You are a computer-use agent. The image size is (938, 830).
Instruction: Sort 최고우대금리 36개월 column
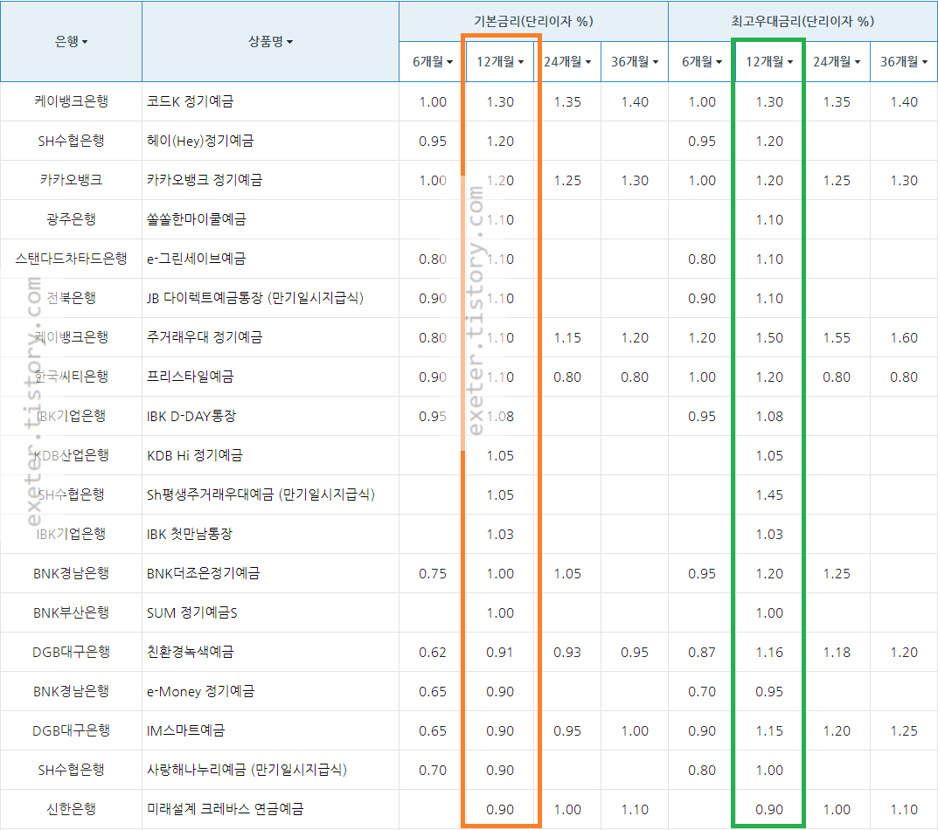click(x=904, y=61)
